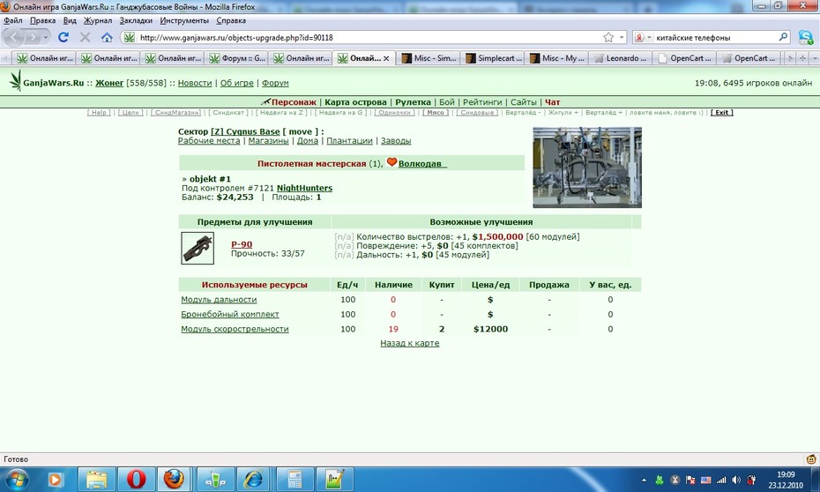Click the P-90 weapon image
Viewport: 820px width, 492px height.
tap(198, 249)
